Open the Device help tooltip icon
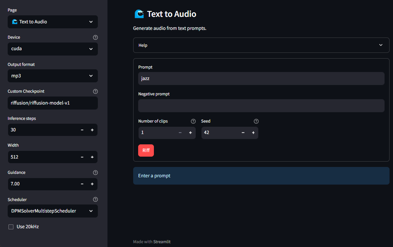This screenshot has width=393, height=247. pyautogui.click(x=95, y=37)
